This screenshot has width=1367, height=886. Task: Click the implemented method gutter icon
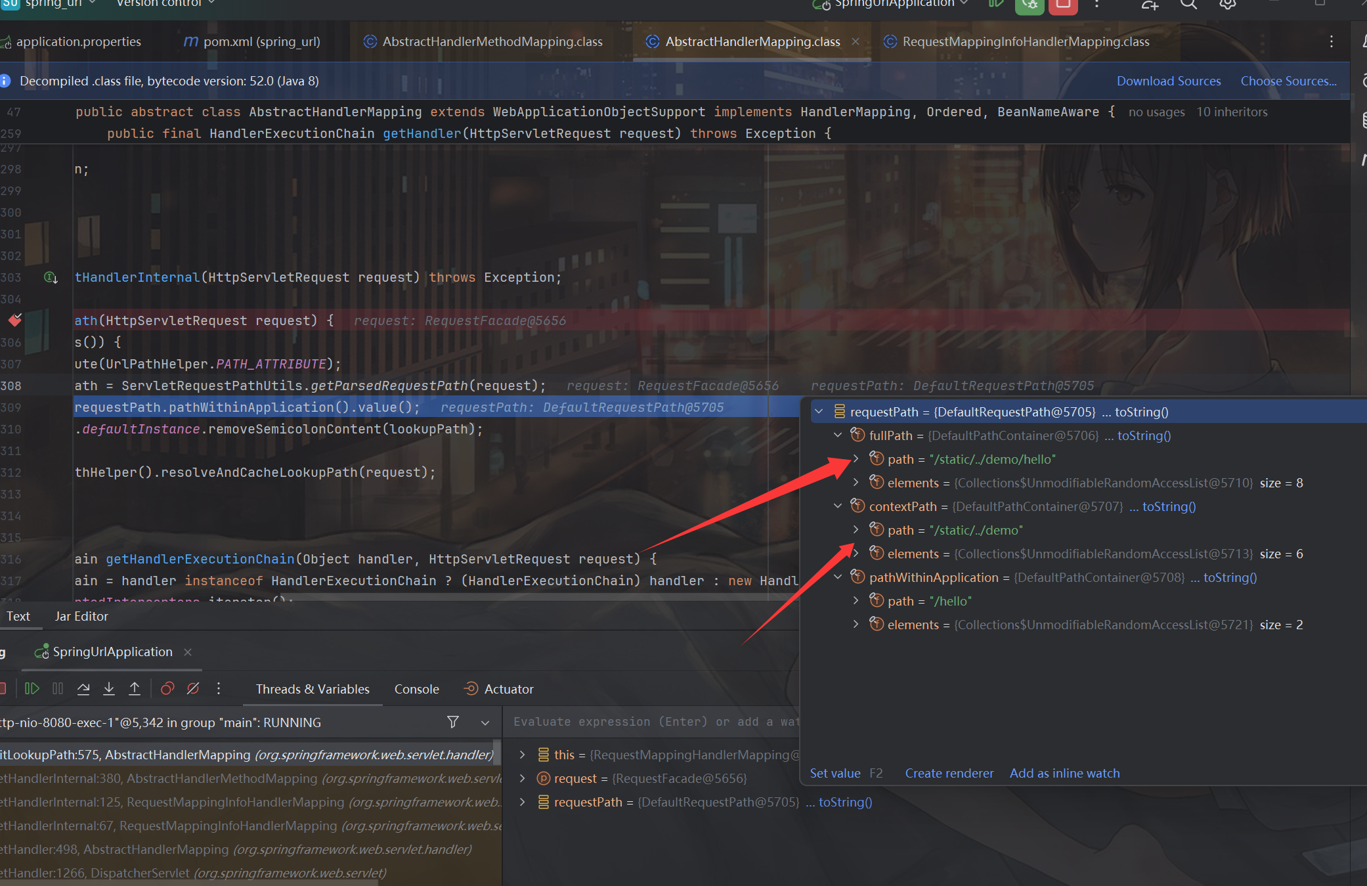pyautogui.click(x=51, y=277)
